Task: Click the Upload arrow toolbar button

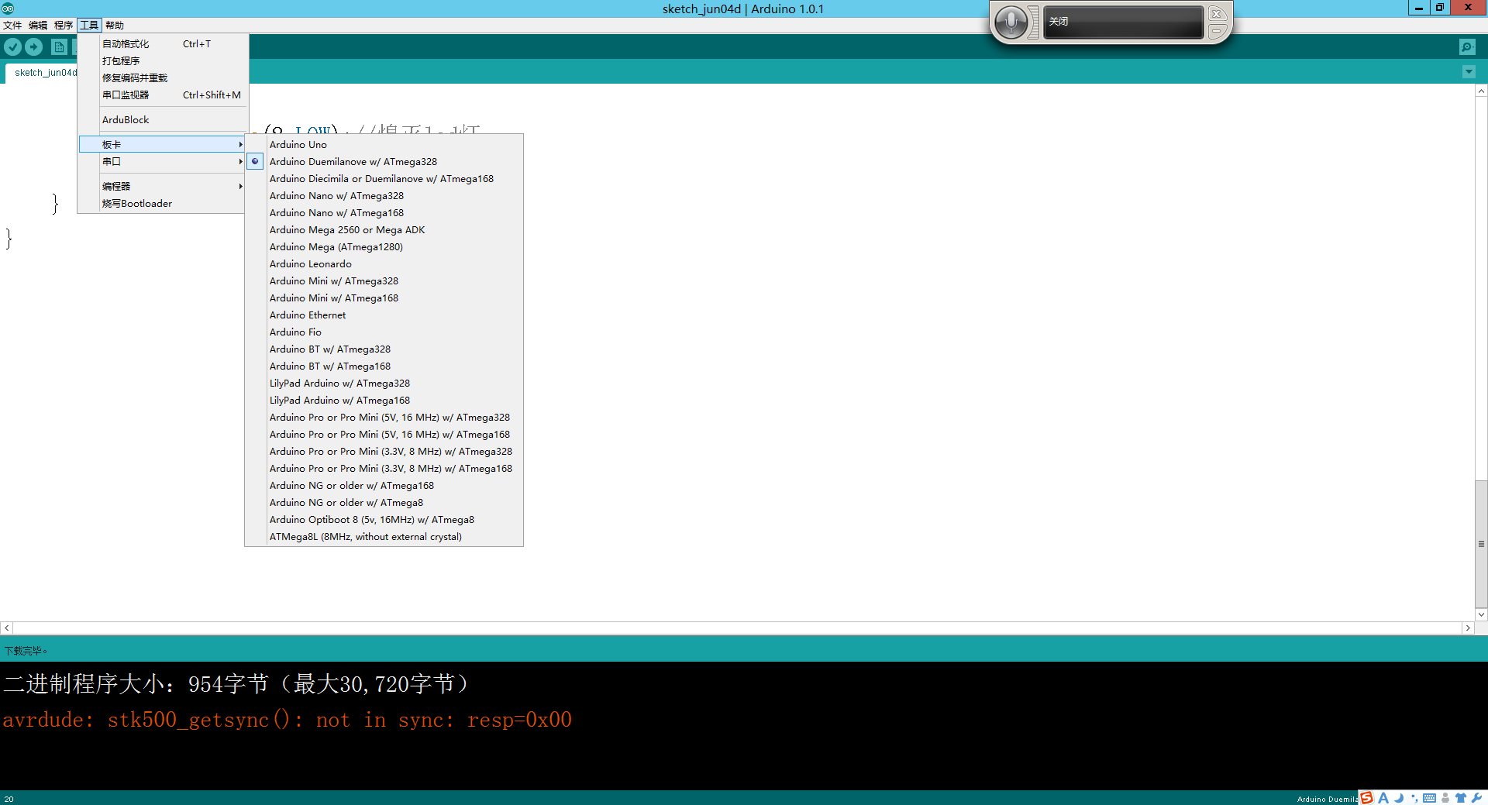Action: pos(33,46)
